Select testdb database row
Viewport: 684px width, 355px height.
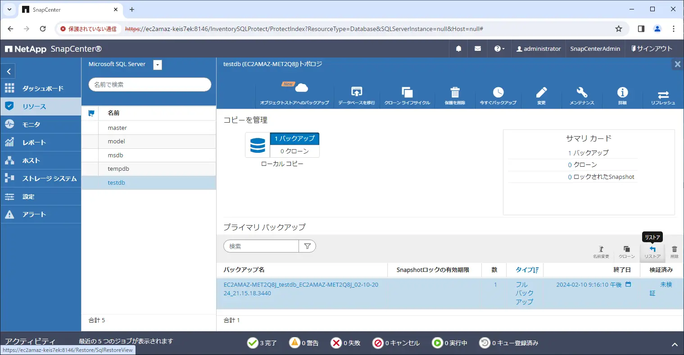(x=149, y=182)
